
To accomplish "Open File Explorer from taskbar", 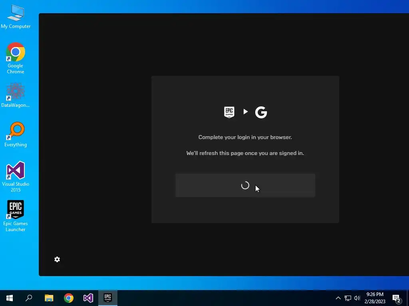I will click(49, 298).
